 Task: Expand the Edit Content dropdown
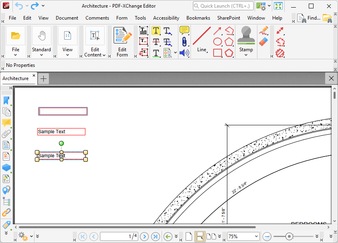(104, 55)
